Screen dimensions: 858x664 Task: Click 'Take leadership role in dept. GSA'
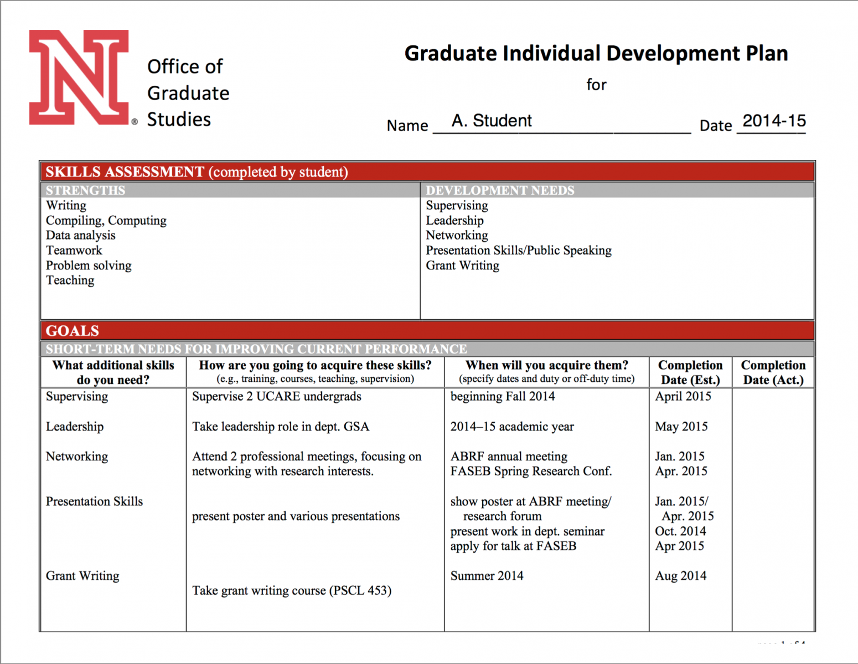pos(281,427)
